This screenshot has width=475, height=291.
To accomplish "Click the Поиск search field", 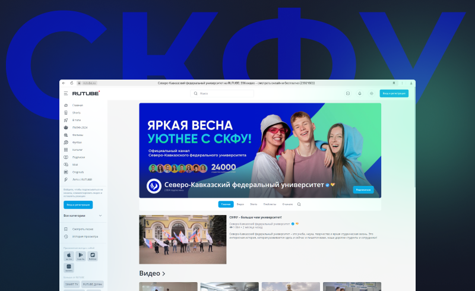I will click(x=222, y=93).
